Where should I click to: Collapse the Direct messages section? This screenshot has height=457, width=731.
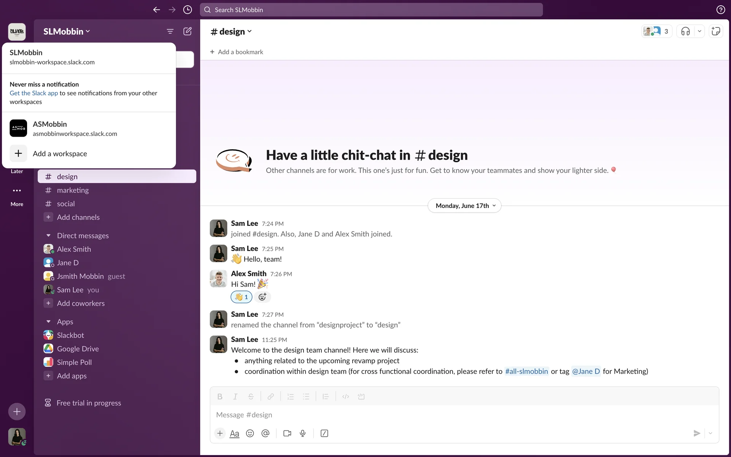pos(48,236)
